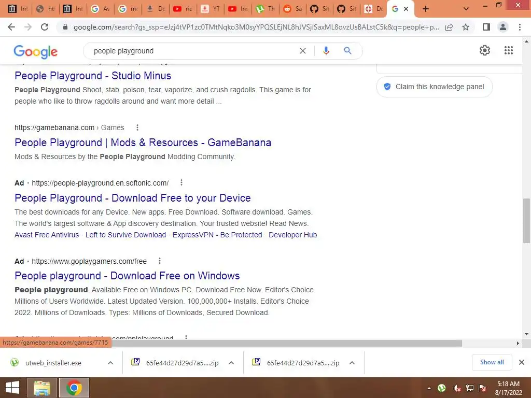Open the GameBanana Mods & Resources result

point(143,143)
